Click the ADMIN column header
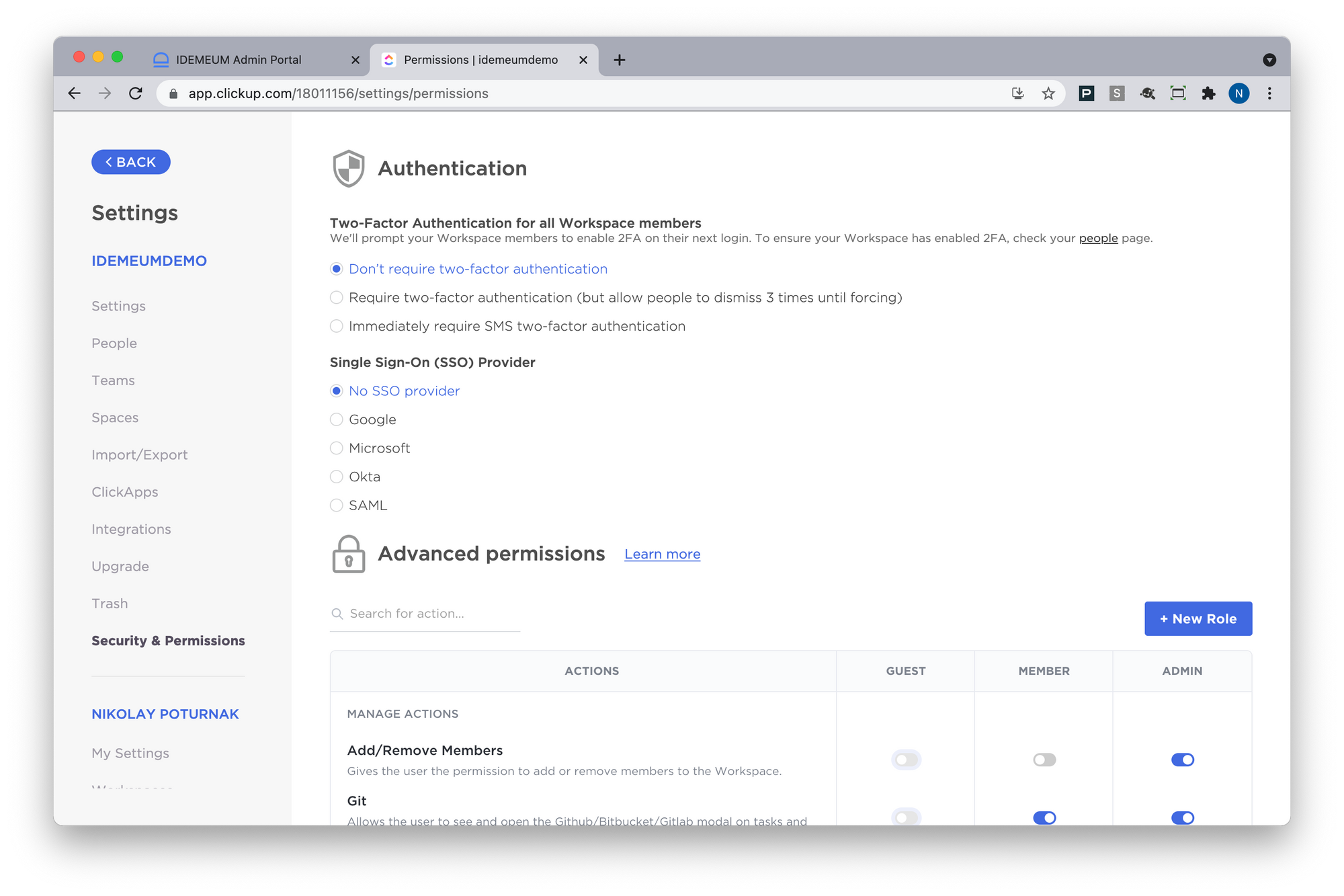Viewport: 1344px width, 896px height. 1183,671
